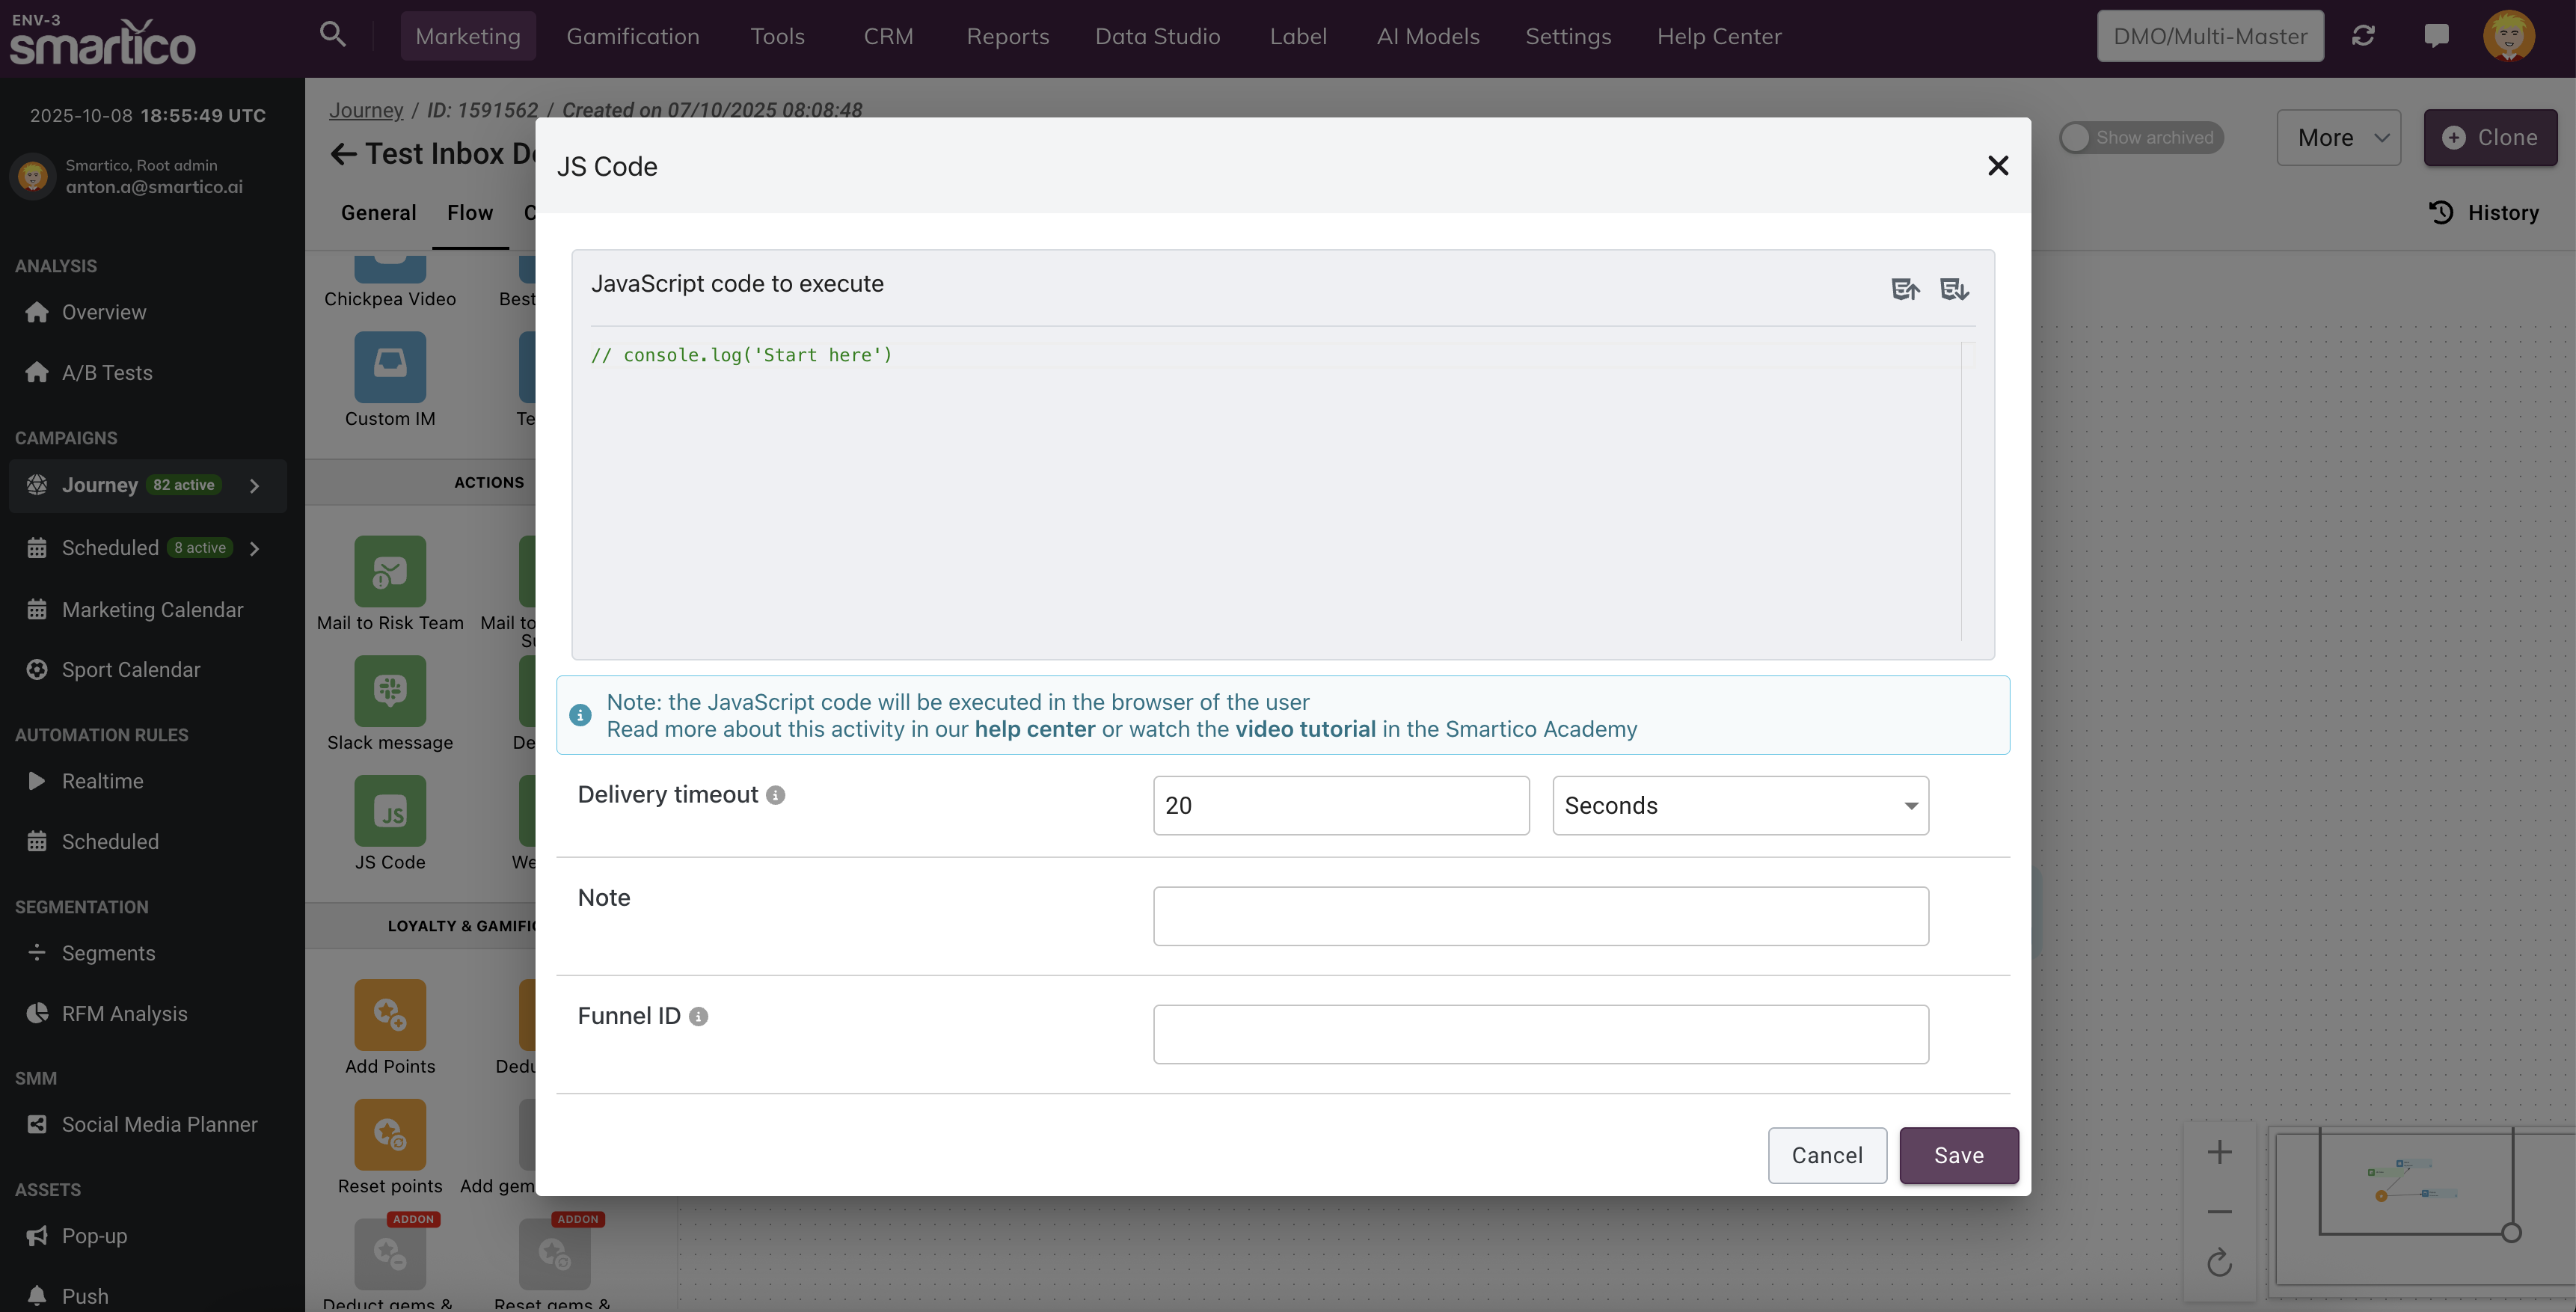Image resolution: width=2576 pixels, height=1312 pixels.
Task: Expand the More dropdown button
Action: 2338,138
